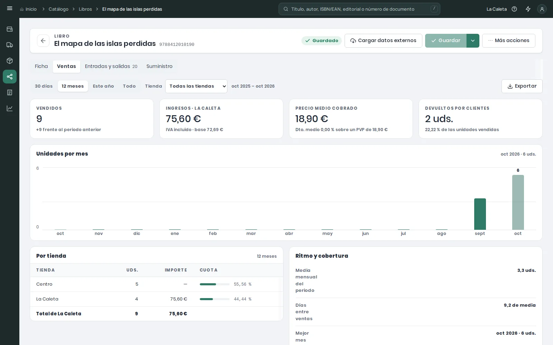
Task: Click the oct 2026 bar with value 6
Action: pyautogui.click(x=518, y=202)
